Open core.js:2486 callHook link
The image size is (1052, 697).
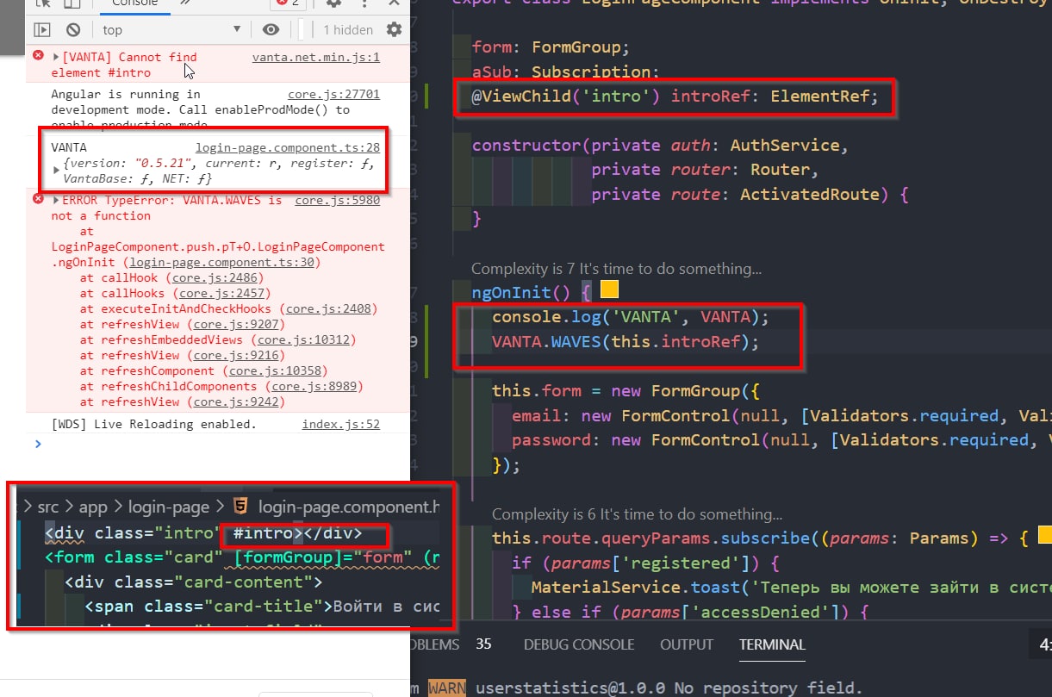pyautogui.click(x=214, y=277)
